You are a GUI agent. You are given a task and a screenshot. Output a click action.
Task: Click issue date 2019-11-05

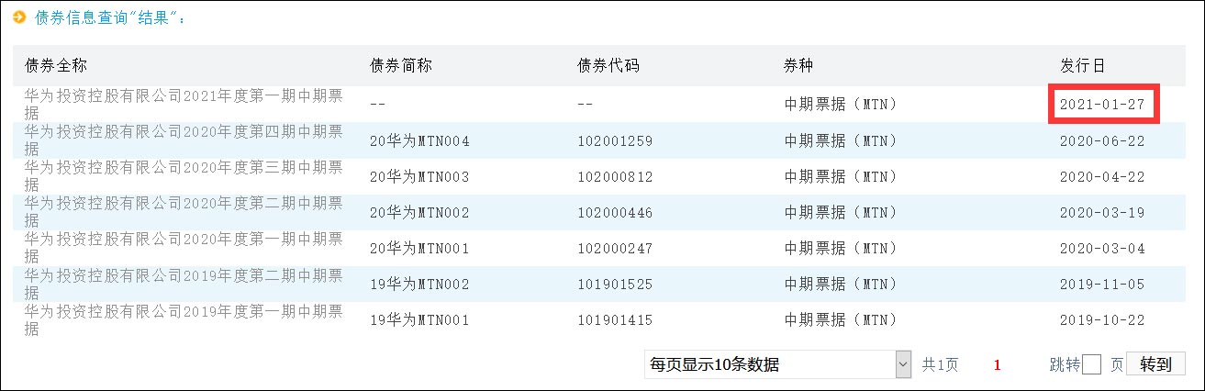[x=1102, y=284]
